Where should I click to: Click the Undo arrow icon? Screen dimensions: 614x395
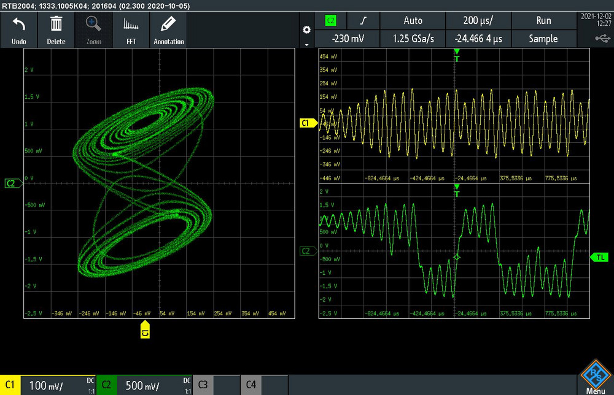pyautogui.click(x=19, y=25)
